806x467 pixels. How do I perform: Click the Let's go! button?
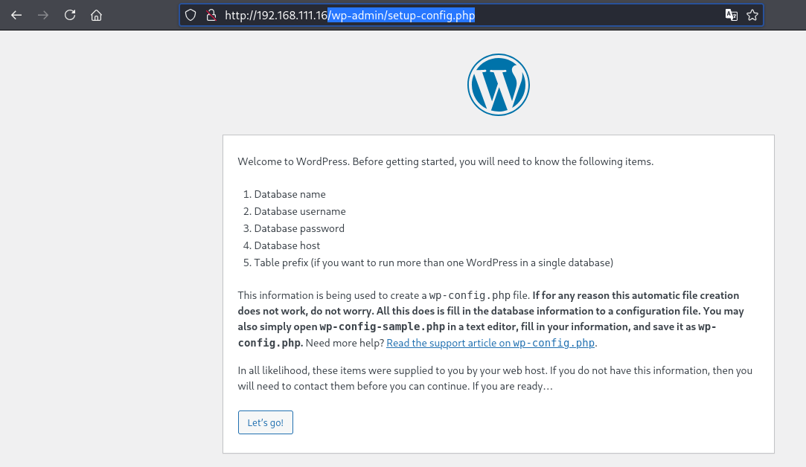pos(265,422)
